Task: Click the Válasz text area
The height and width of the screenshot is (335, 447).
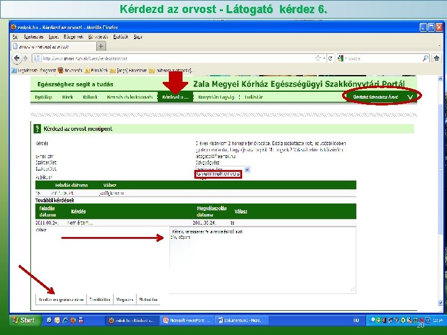Action: pos(263,260)
